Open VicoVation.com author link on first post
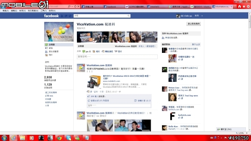The width and height of the screenshot is (251, 141). click(99, 65)
